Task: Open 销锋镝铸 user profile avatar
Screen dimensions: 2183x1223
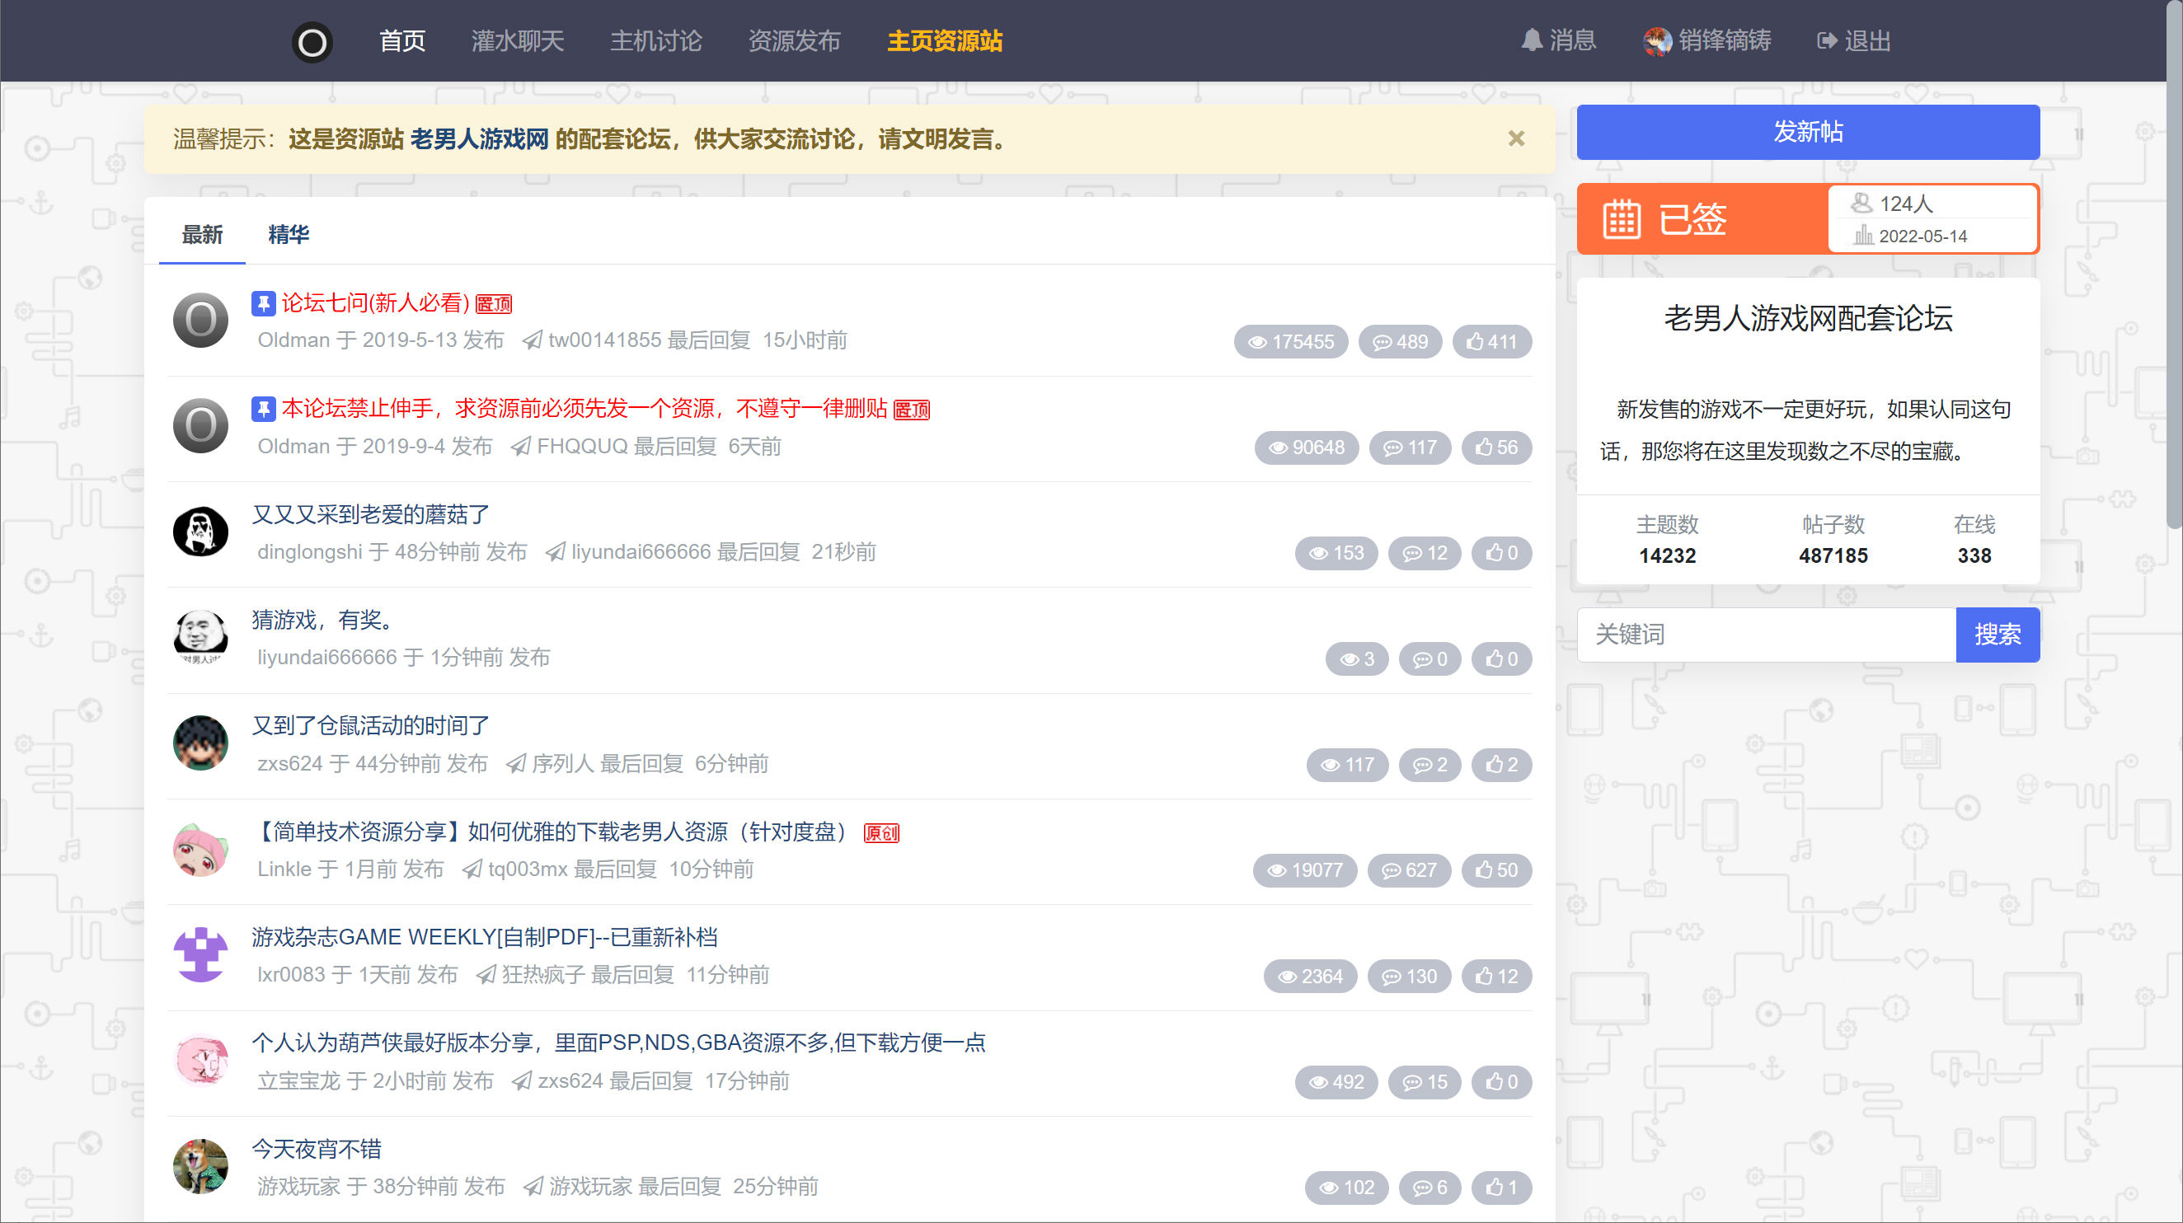Action: [x=1658, y=40]
